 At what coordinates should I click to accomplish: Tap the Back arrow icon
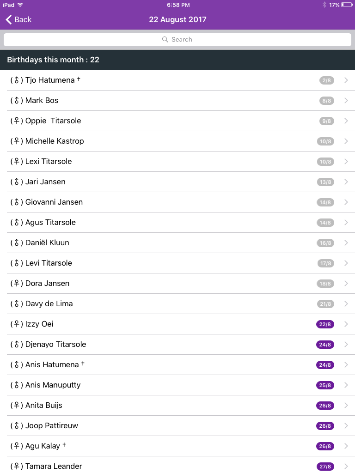click(9, 19)
